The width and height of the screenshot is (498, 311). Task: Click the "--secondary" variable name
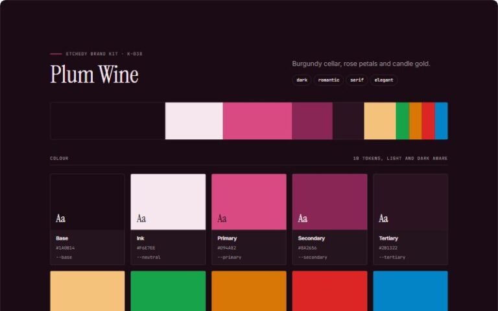point(313,257)
